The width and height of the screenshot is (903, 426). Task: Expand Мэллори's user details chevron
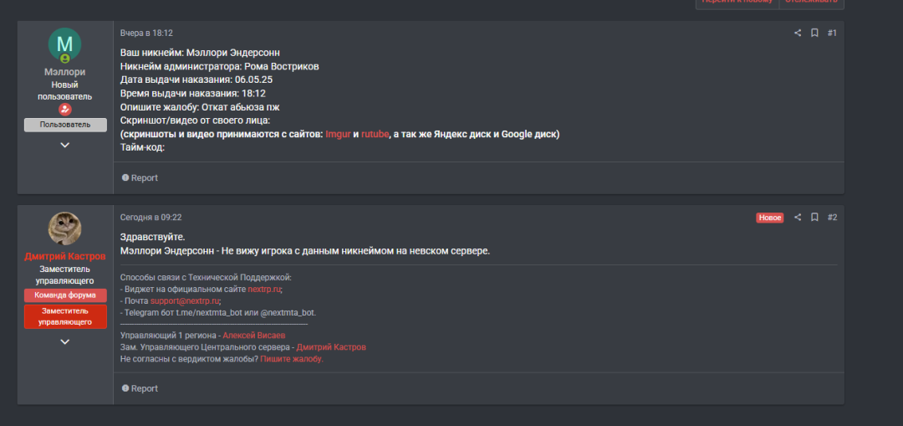click(x=65, y=146)
